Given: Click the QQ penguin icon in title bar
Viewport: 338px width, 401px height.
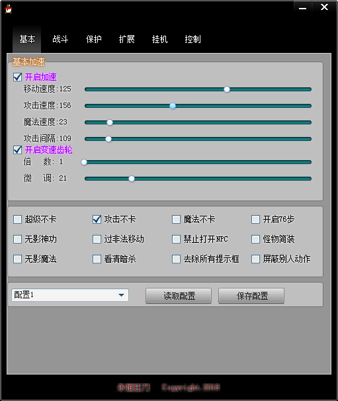Looking at the screenshot, I should click(x=9, y=9).
